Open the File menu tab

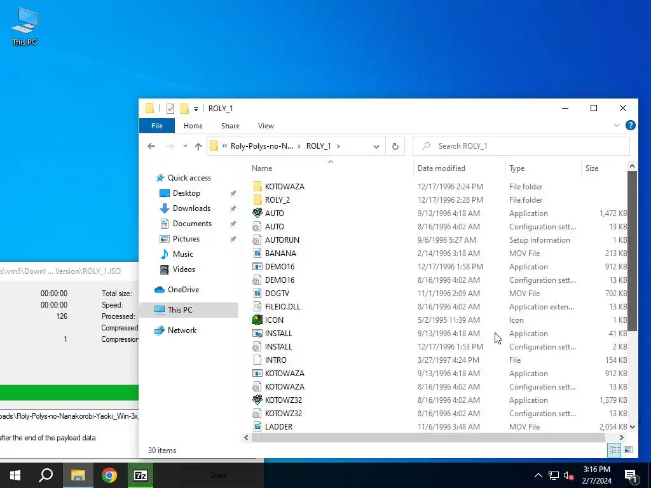coord(157,126)
